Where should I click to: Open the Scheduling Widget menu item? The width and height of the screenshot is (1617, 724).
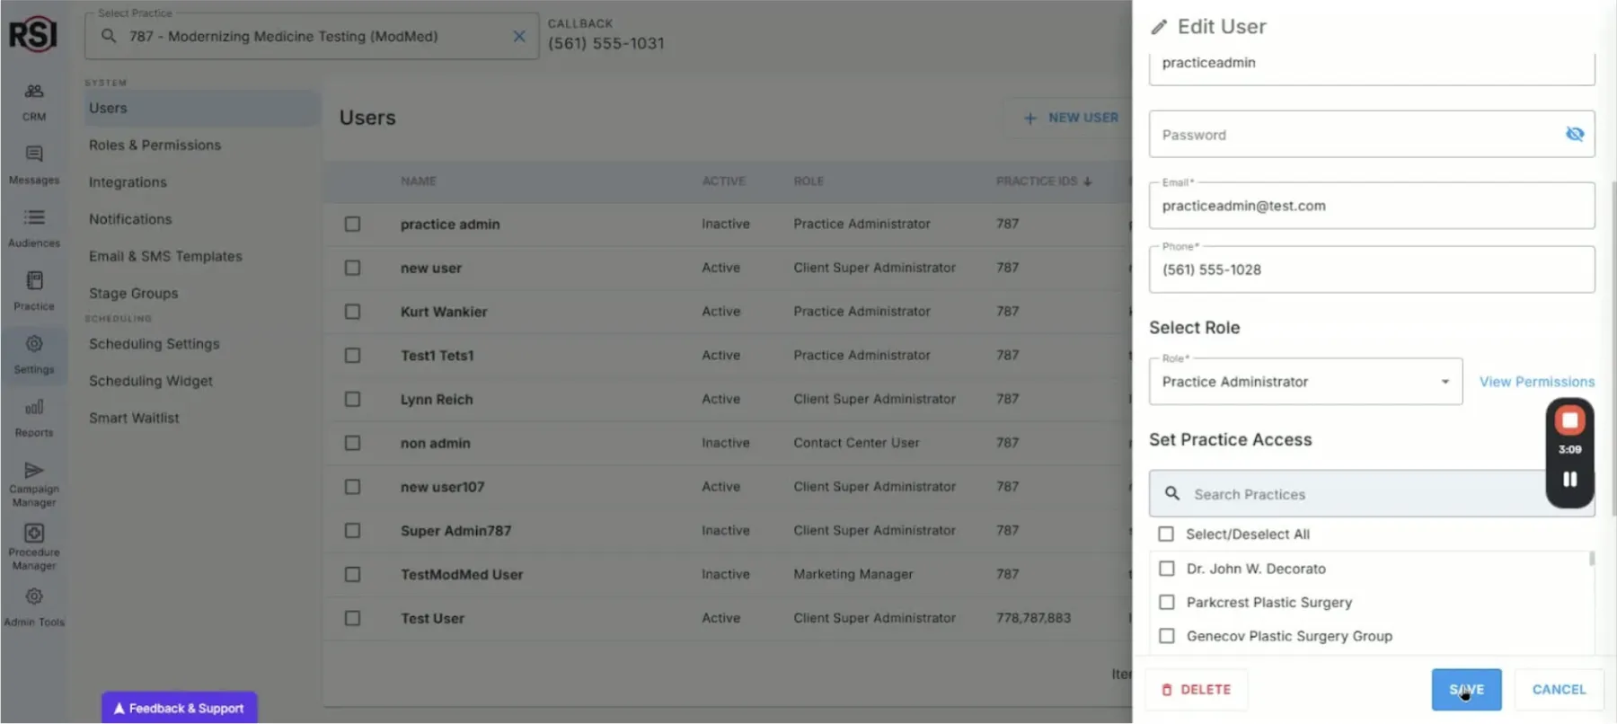pos(151,381)
